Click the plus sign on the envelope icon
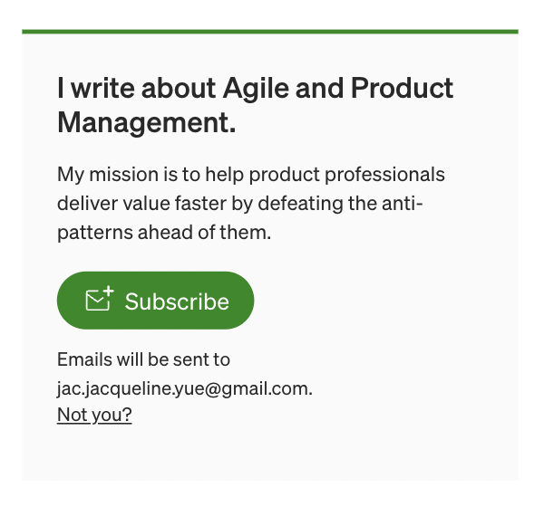544x507 pixels. pos(107,292)
